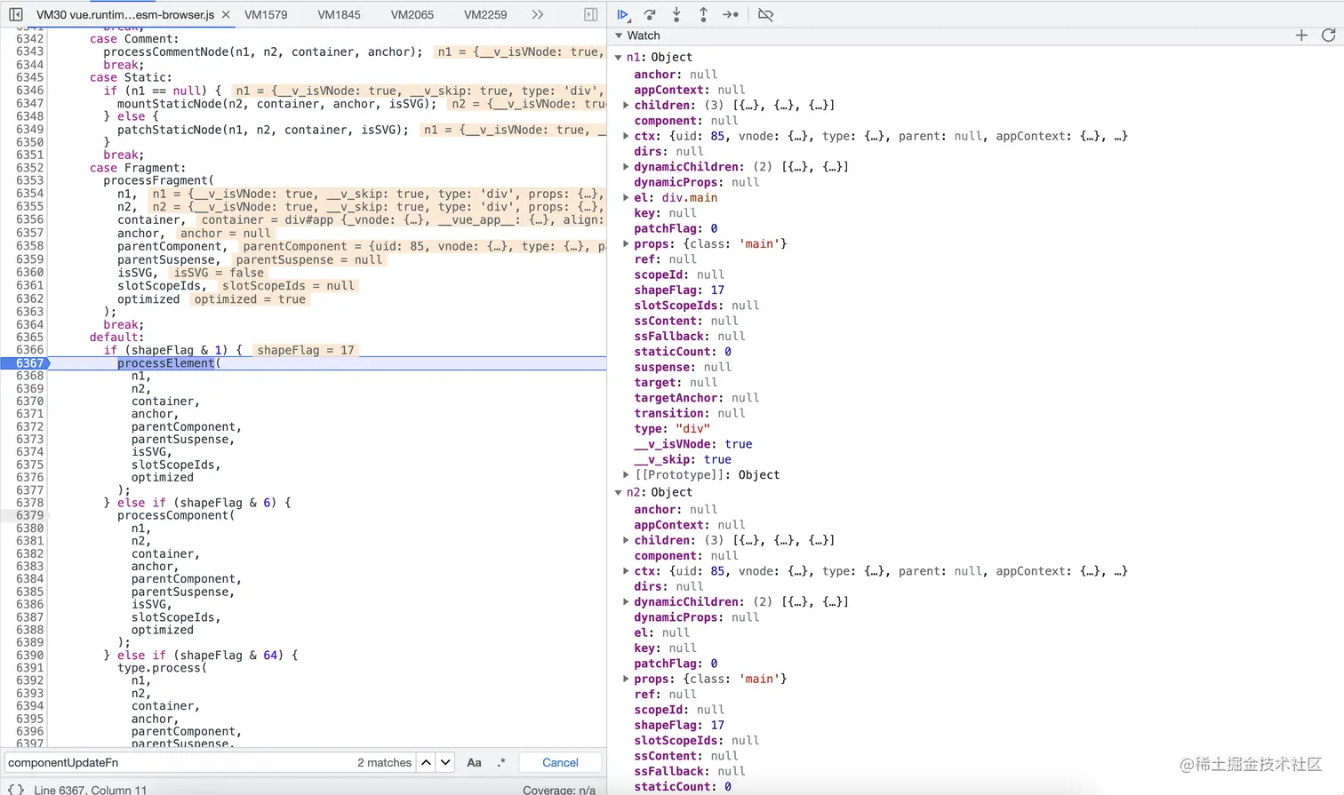Expand n1 el div.main
The height and width of the screenshot is (795, 1344).
626,197
